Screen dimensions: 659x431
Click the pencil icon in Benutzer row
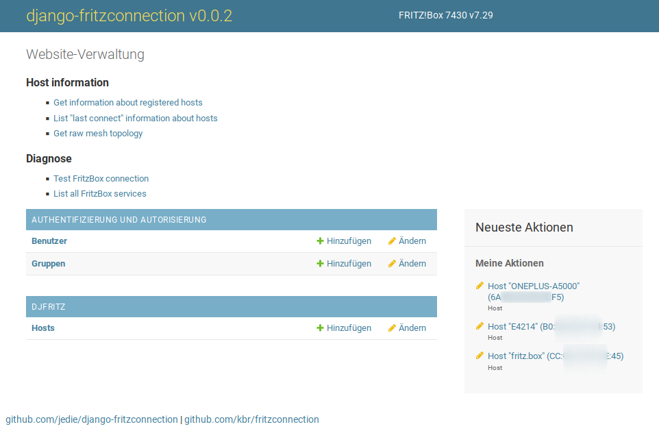[x=392, y=241]
